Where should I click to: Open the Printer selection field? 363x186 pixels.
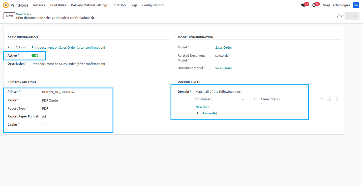pos(76,92)
